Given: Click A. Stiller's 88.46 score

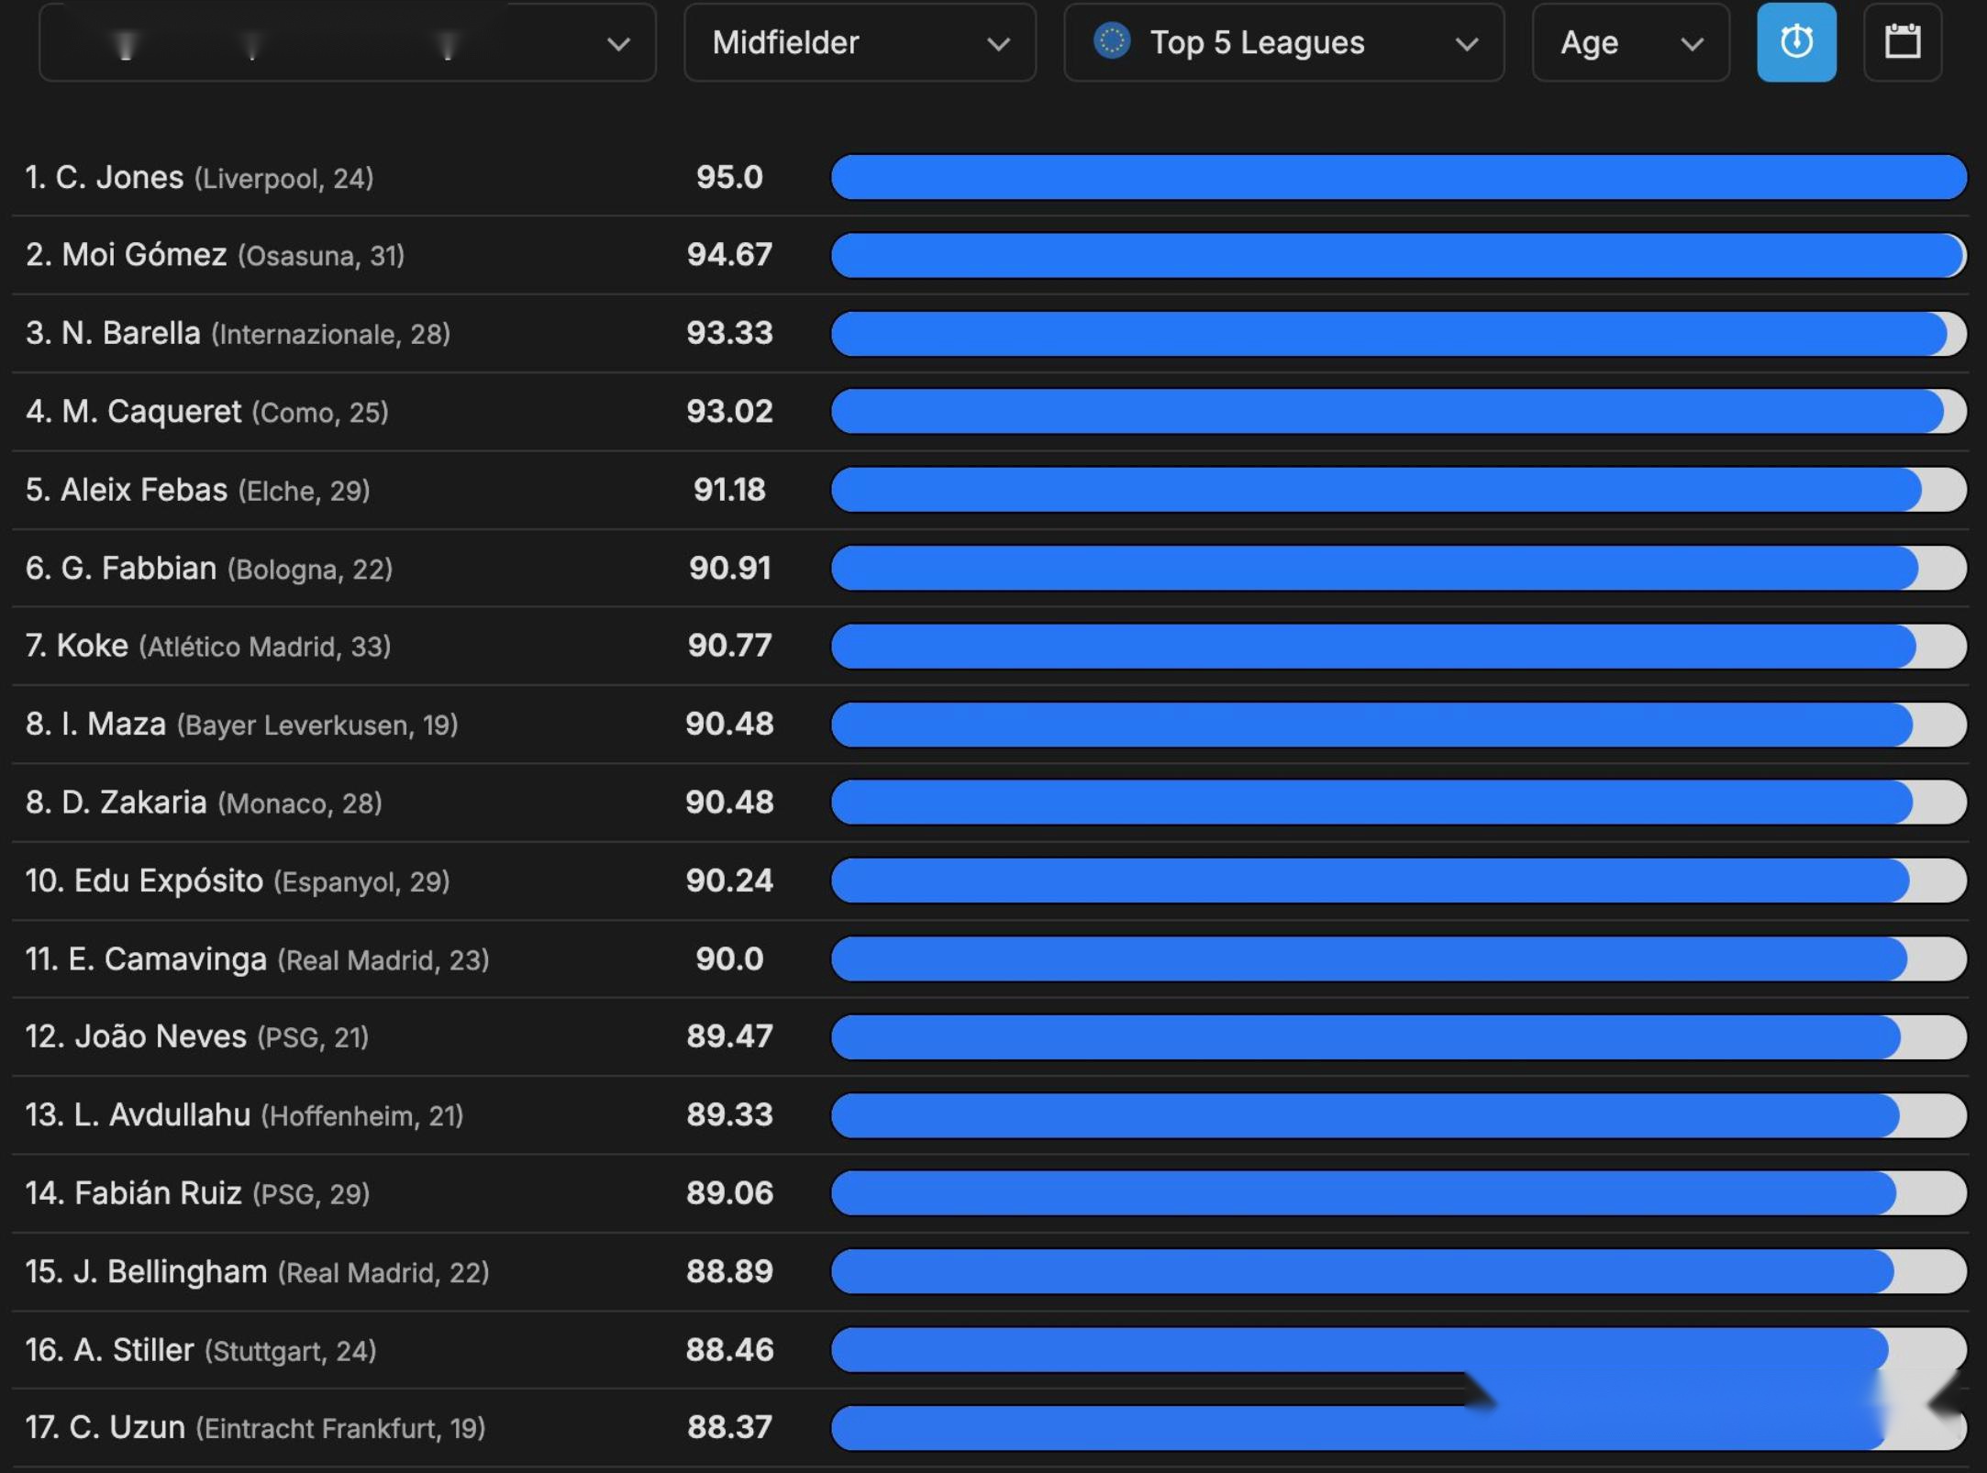Looking at the screenshot, I should [x=729, y=1349].
